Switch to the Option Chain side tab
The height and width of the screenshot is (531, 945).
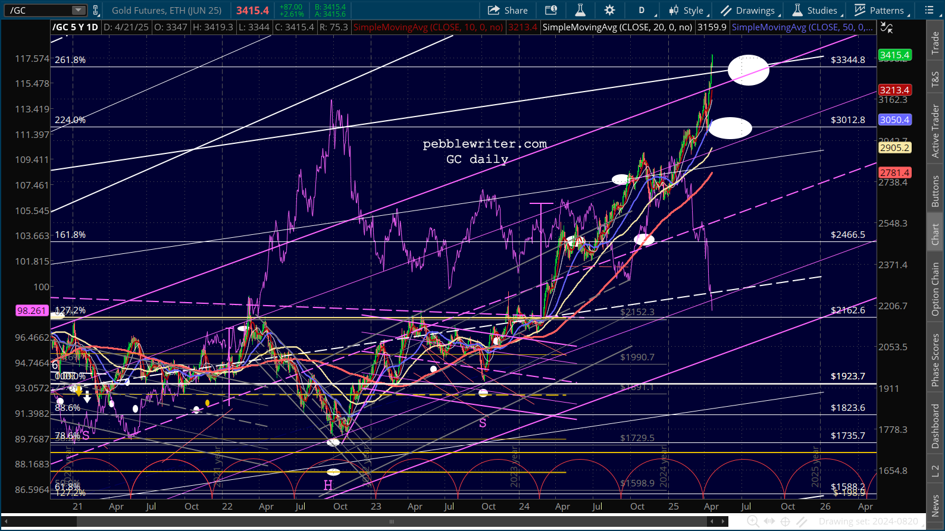click(935, 290)
